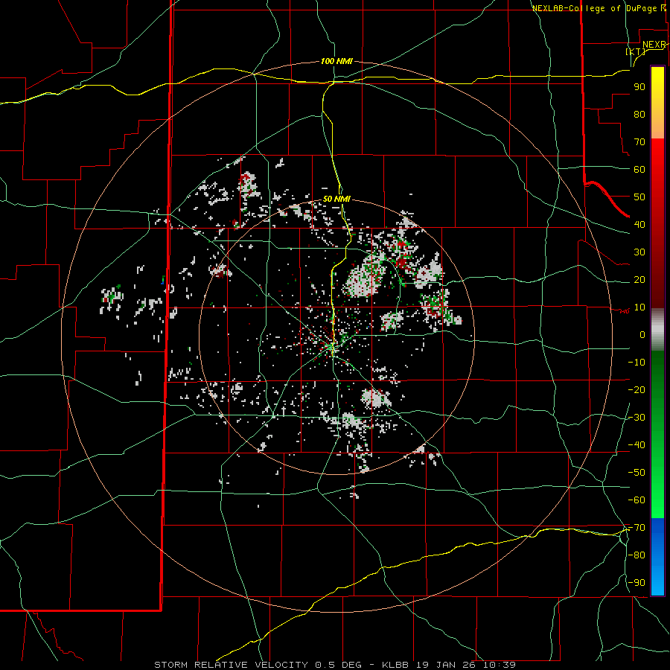Screen dimensions: 670x670
Task: Click the "-40" scale value
Action: (x=636, y=445)
